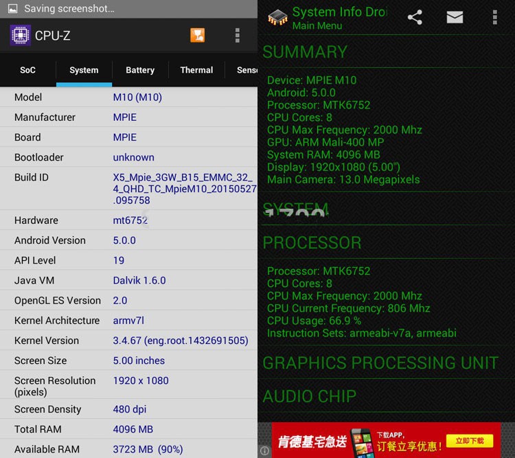This screenshot has height=458, width=515.
Task: Open the CPU-Z overflow menu
Action: click(237, 35)
